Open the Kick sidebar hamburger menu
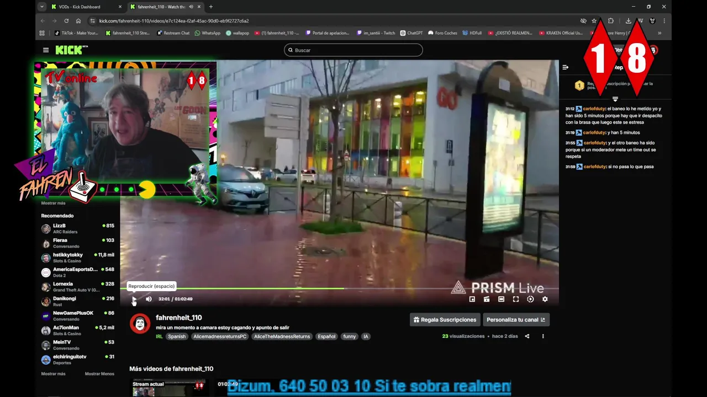Screen dimensions: 707x397 [x=46, y=50]
